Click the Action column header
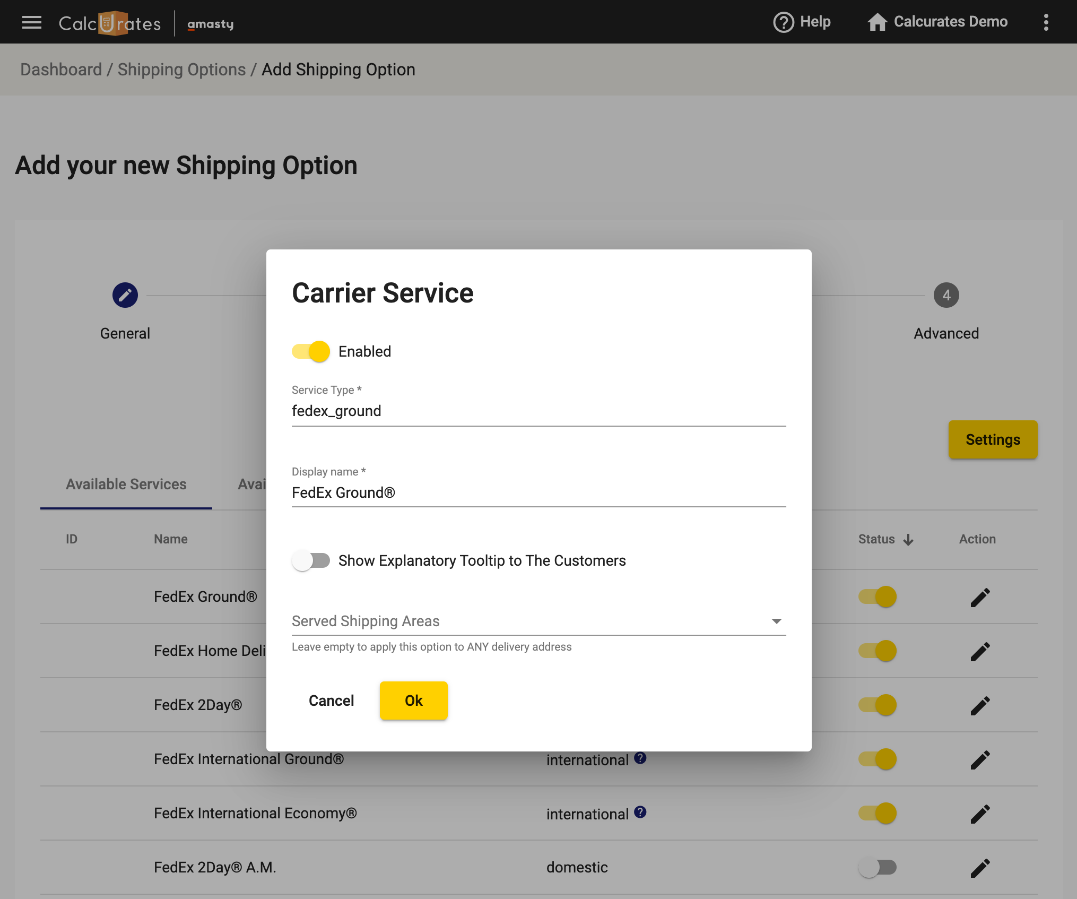Viewport: 1077px width, 899px height. [977, 539]
